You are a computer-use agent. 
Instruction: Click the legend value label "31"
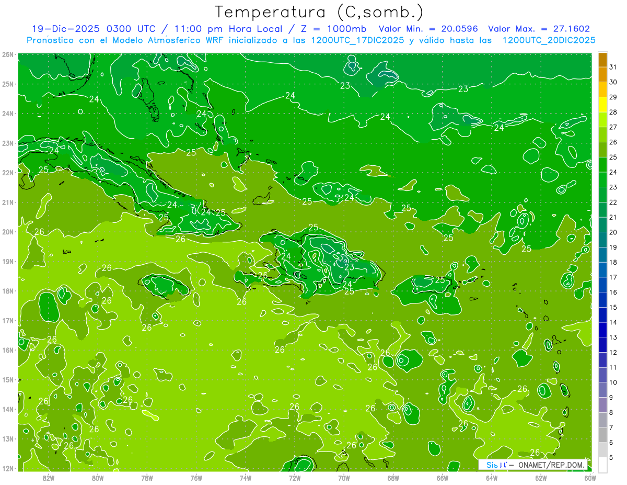pos(613,67)
